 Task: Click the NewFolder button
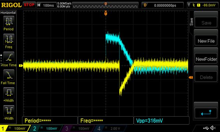(x=206, y=59)
